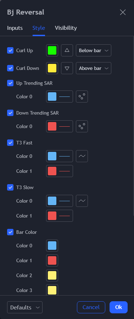Edit T3 Fast Color 1 red line style

pos(59,171)
